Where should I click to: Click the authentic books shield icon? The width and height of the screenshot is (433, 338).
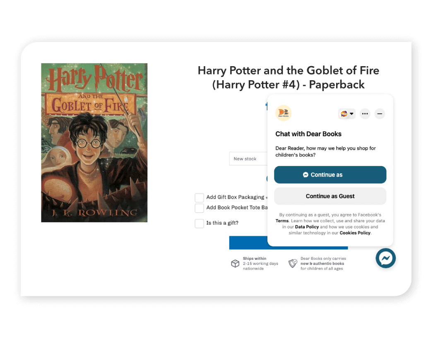click(x=293, y=263)
